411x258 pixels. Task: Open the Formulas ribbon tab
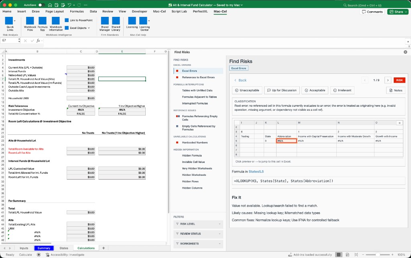(77, 12)
